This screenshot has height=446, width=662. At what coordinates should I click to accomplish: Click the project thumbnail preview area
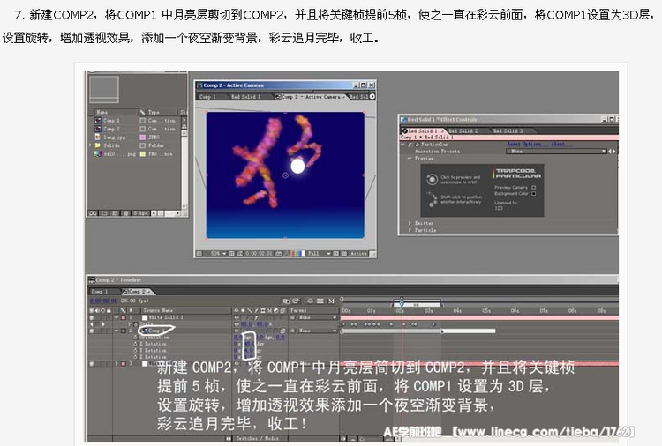104,89
